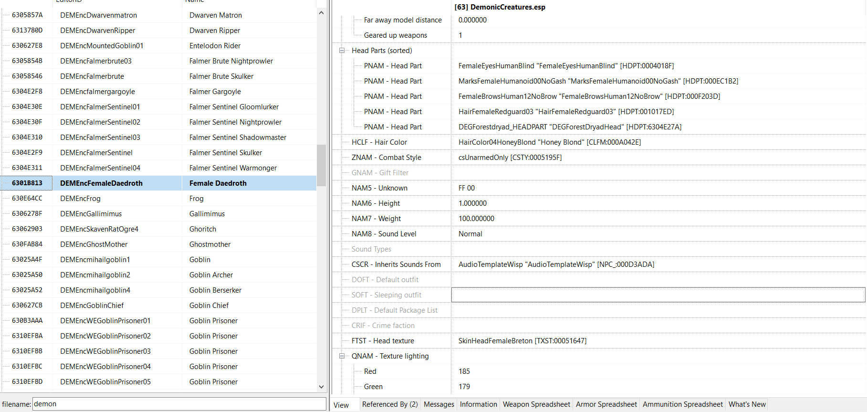867x412 pixels.
Task: Collapse the QNAM - Texture lighting node
Action: [342, 356]
